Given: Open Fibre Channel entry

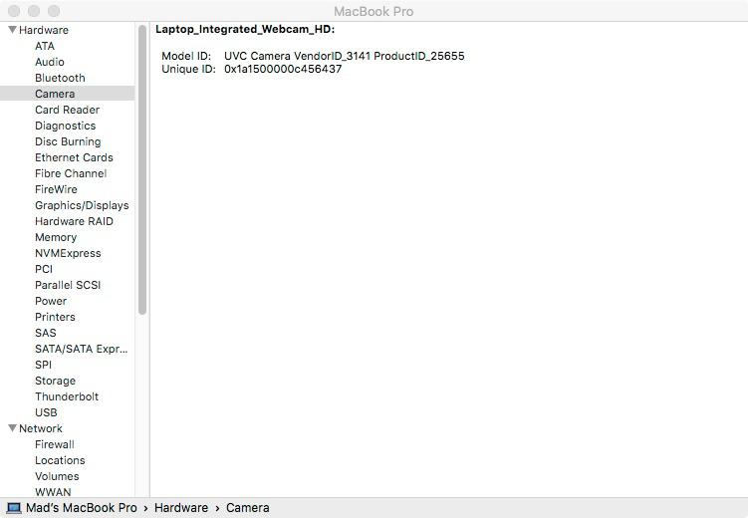Looking at the screenshot, I should (71, 173).
